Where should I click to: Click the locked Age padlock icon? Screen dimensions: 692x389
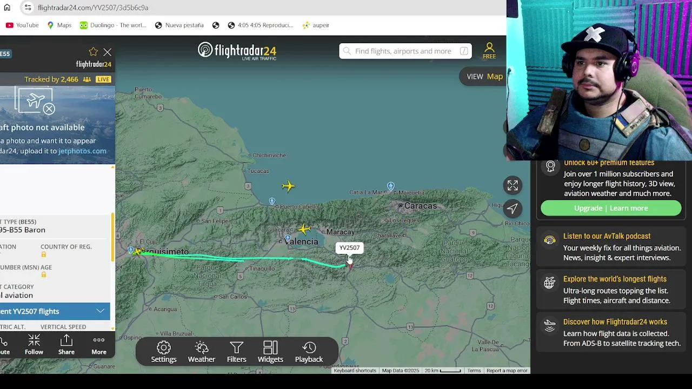click(44, 274)
